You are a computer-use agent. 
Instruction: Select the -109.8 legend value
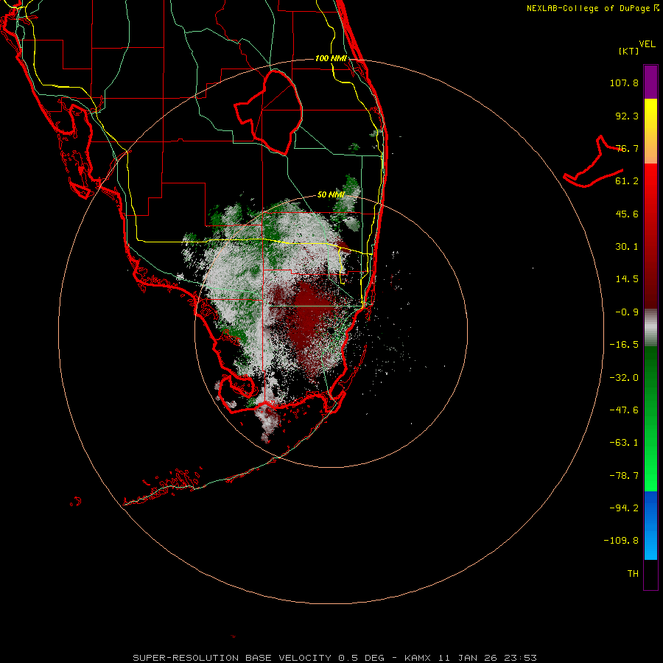click(621, 541)
